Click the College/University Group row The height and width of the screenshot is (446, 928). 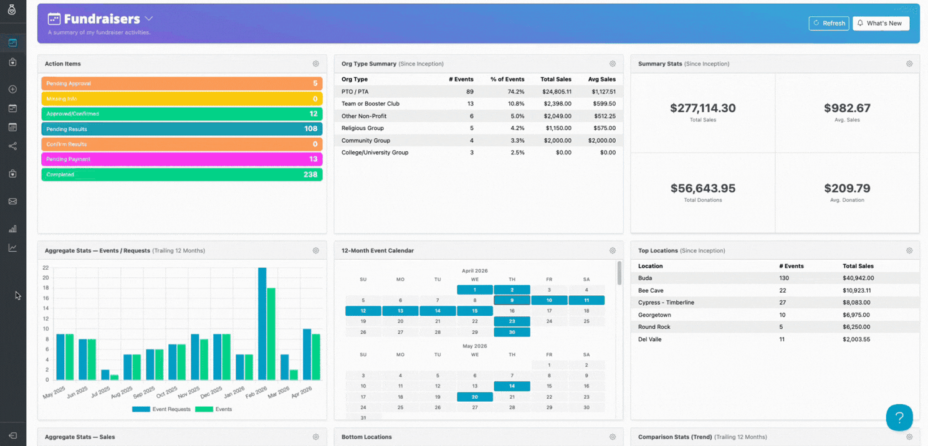[479, 153]
